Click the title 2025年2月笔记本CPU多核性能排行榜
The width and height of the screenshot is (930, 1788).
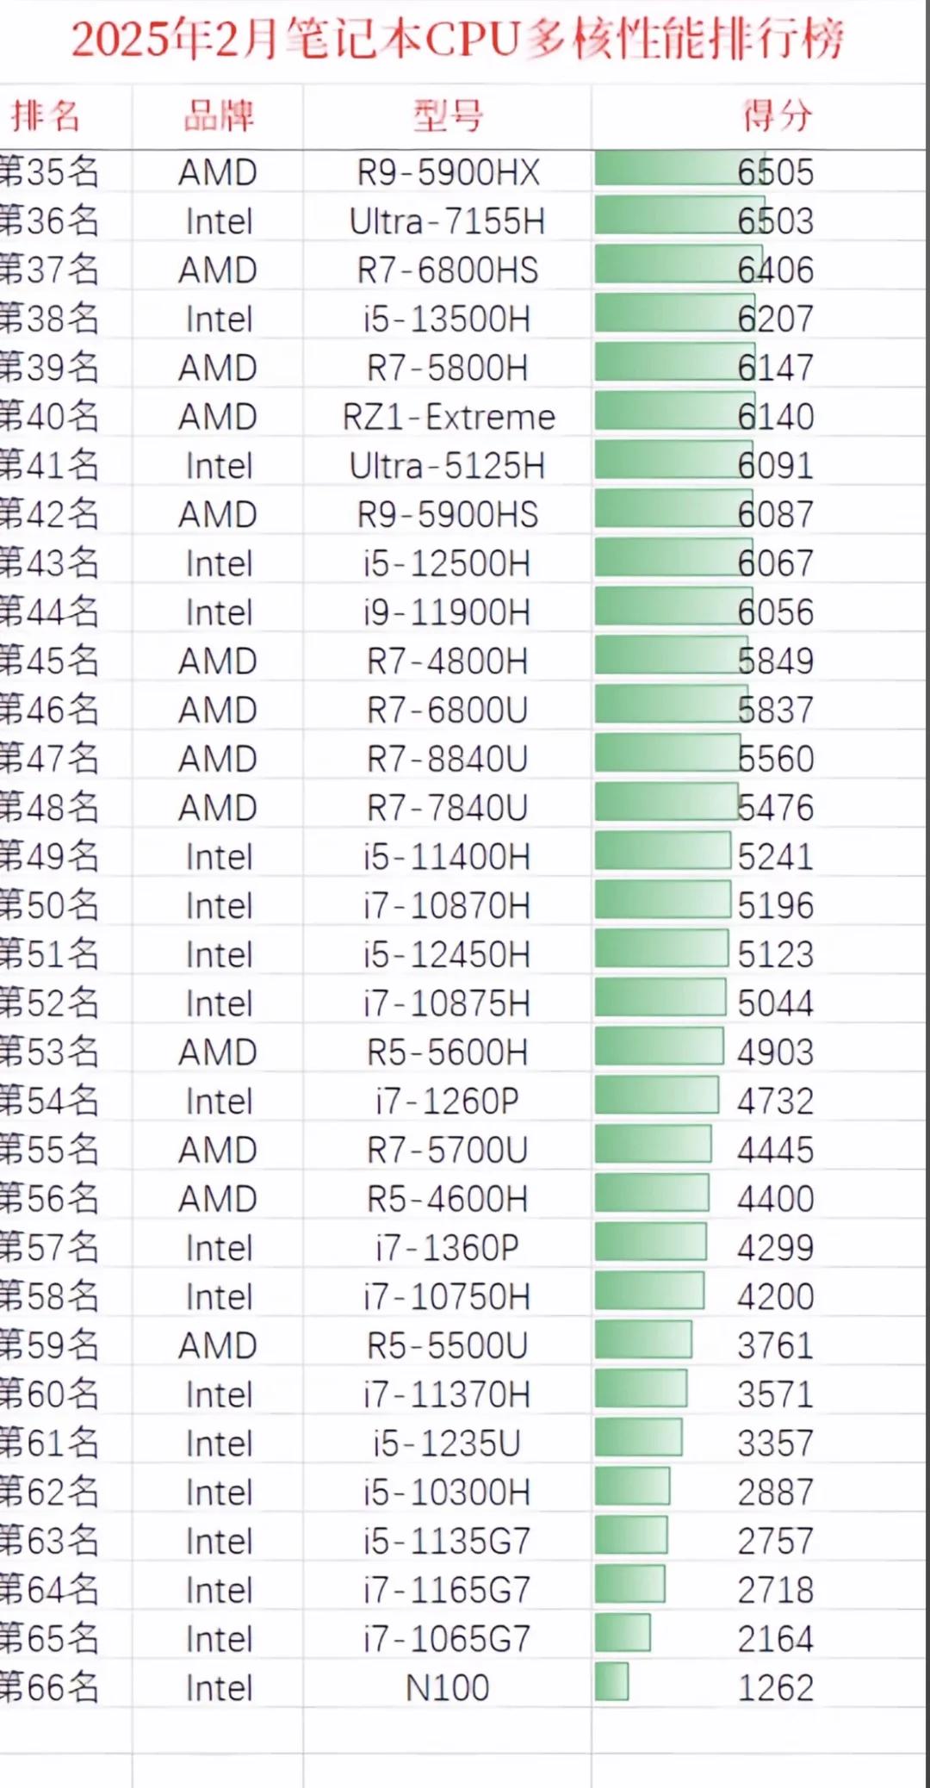pyautogui.click(x=458, y=39)
